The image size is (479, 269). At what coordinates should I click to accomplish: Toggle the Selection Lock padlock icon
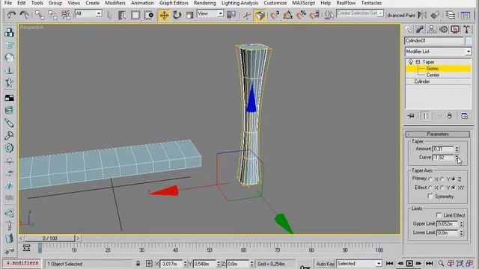pyautogui.click(x=138, y=264)
